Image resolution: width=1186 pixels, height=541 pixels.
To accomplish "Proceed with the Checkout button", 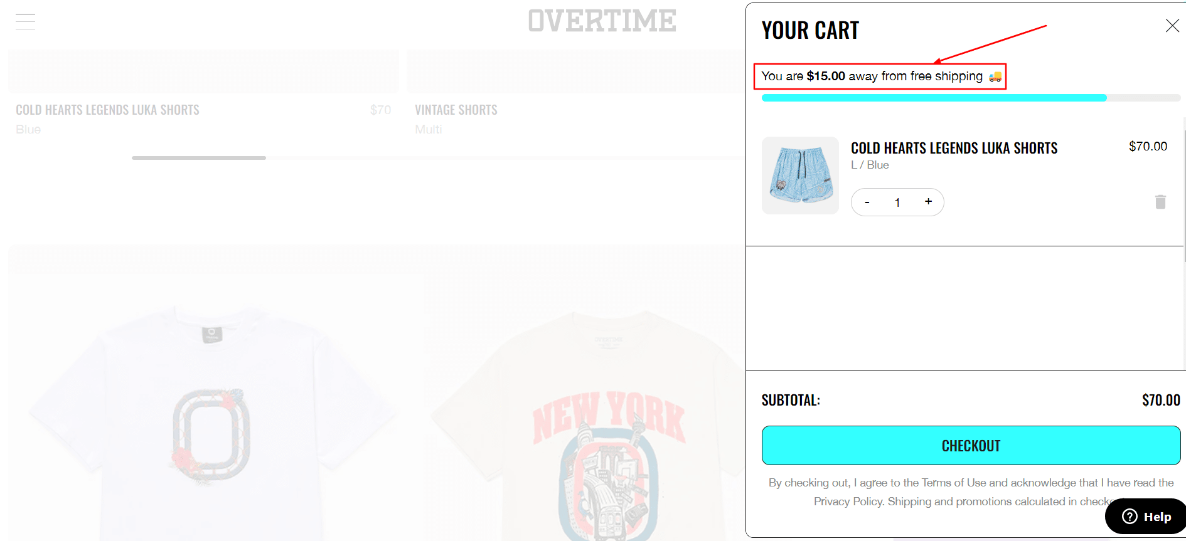I will point(971,446).
